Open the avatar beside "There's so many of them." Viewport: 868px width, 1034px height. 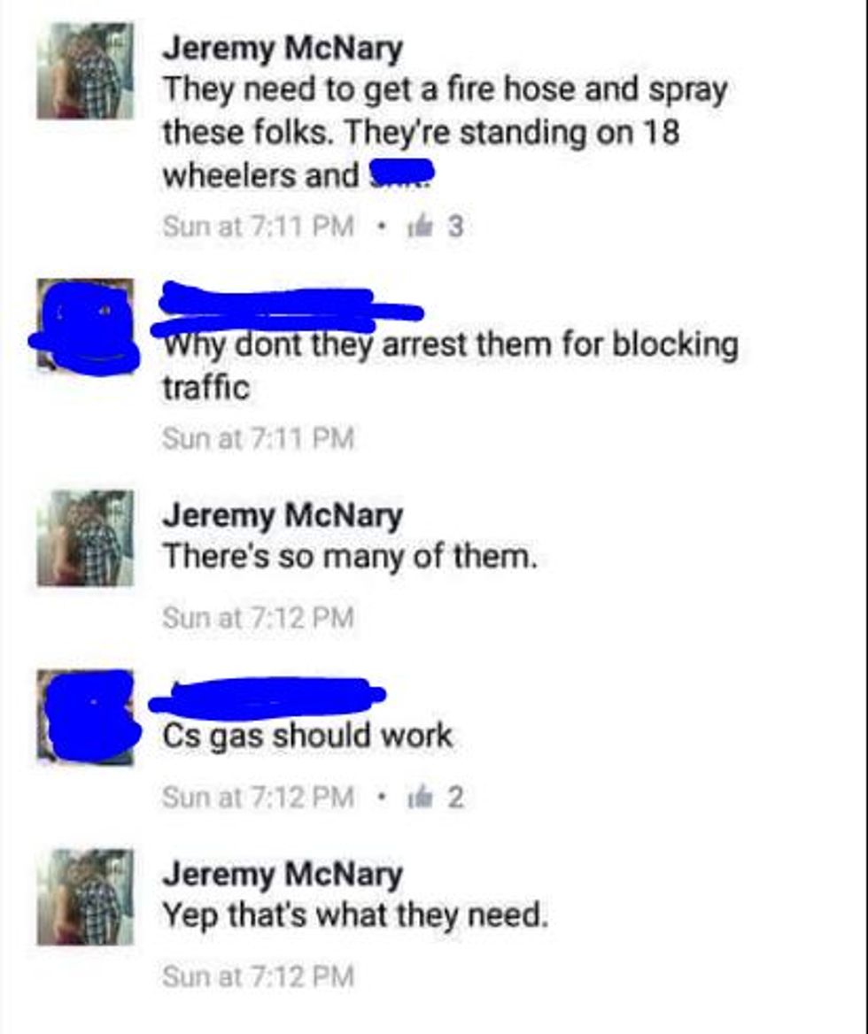pyautogui.click(x=85, y=538)
